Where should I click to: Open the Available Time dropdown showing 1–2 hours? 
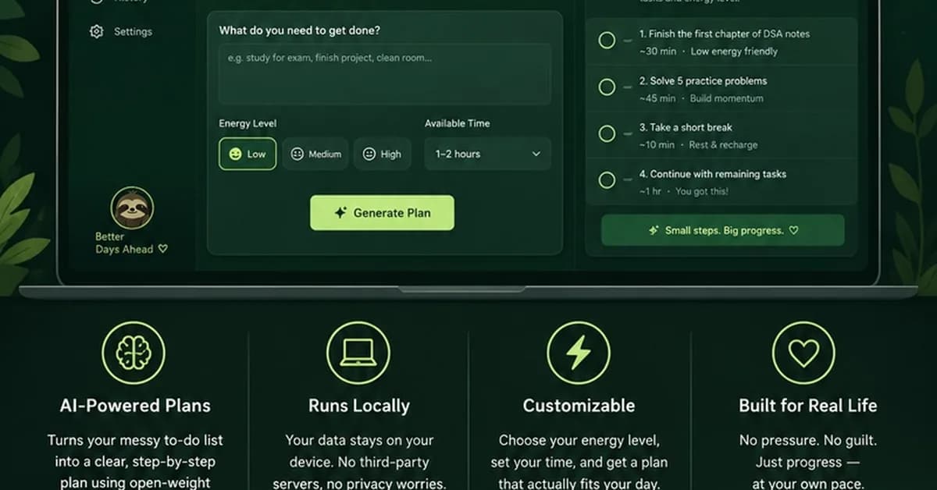tap(487, 154)
